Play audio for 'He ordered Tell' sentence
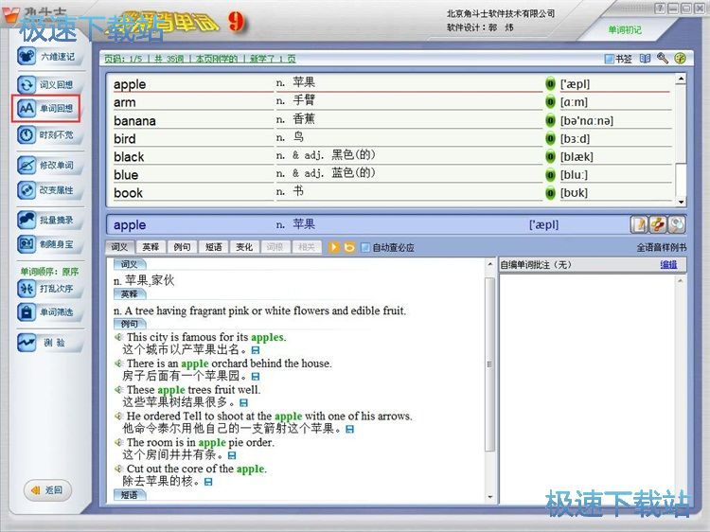The height and width of the screenshot is (532, 710). point(118,417)
